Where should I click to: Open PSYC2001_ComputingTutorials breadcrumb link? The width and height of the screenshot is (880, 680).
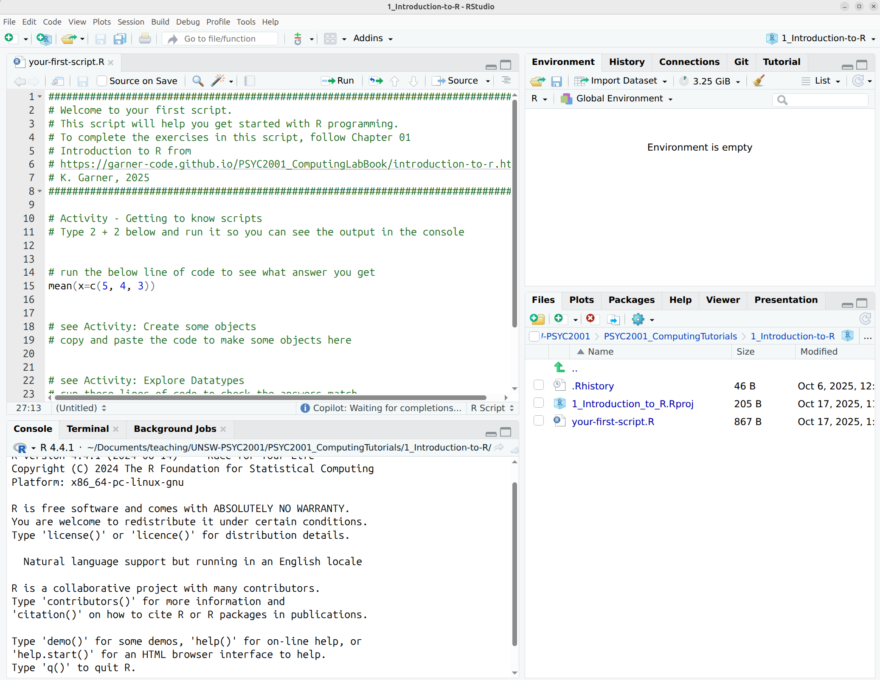(670, 336)
